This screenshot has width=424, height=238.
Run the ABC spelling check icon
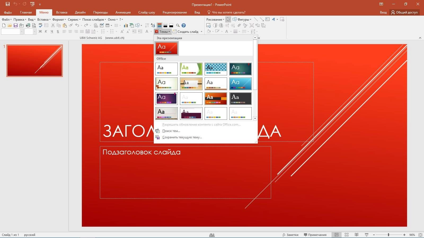tap(40, 25)
